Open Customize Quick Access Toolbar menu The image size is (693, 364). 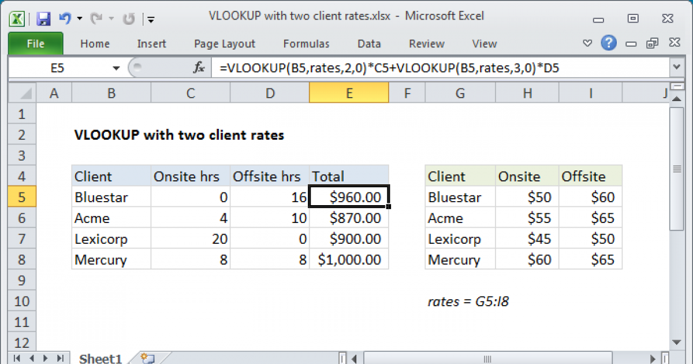pyautogui.click(x=151, y=18)
